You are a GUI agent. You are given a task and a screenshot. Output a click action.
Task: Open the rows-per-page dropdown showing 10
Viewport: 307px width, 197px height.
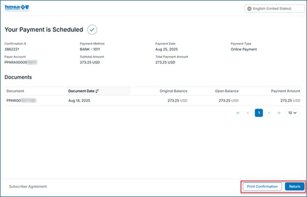point(293,113)
